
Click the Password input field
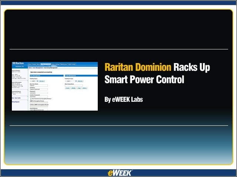[39, 93]
